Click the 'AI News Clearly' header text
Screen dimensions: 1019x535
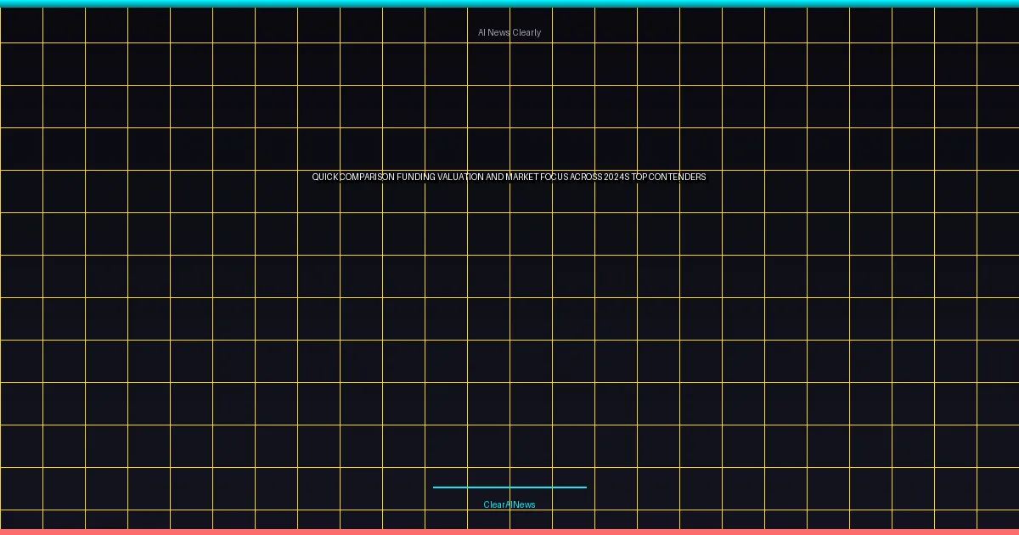(x=509, y=32)
